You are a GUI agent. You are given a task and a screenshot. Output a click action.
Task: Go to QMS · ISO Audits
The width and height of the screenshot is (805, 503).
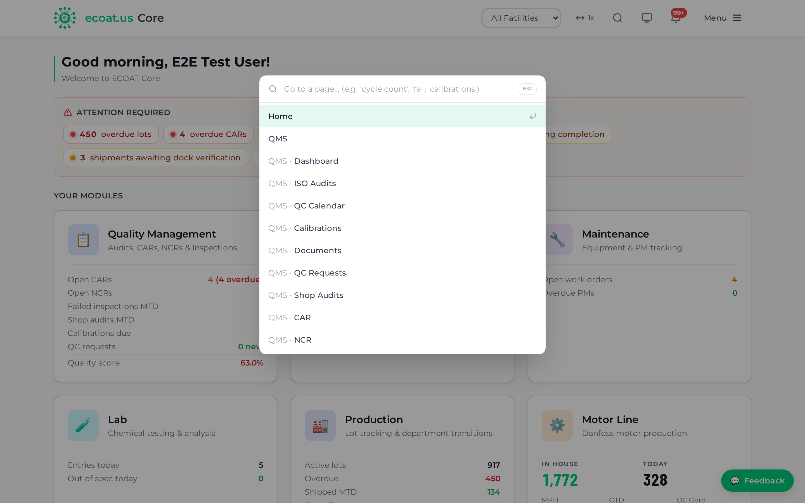(x=402, y=183)
